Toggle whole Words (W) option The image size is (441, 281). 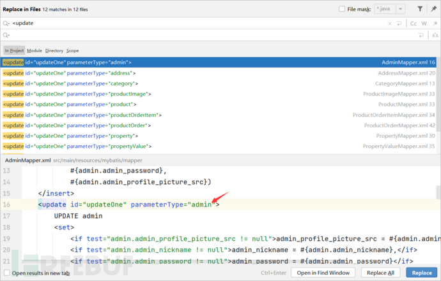click(423, 23)
